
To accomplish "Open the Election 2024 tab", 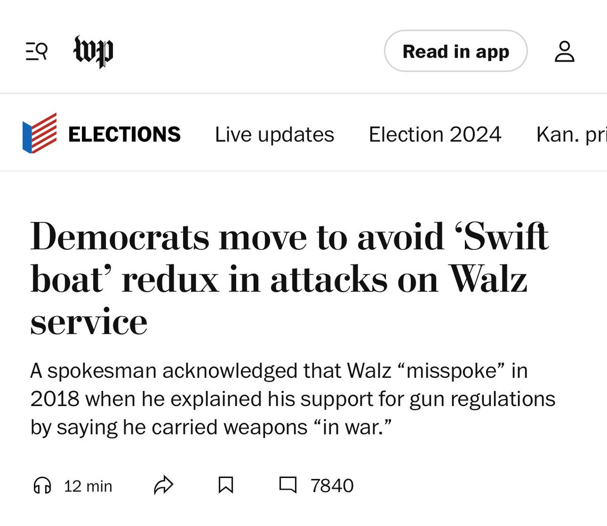I will [435, 135].
